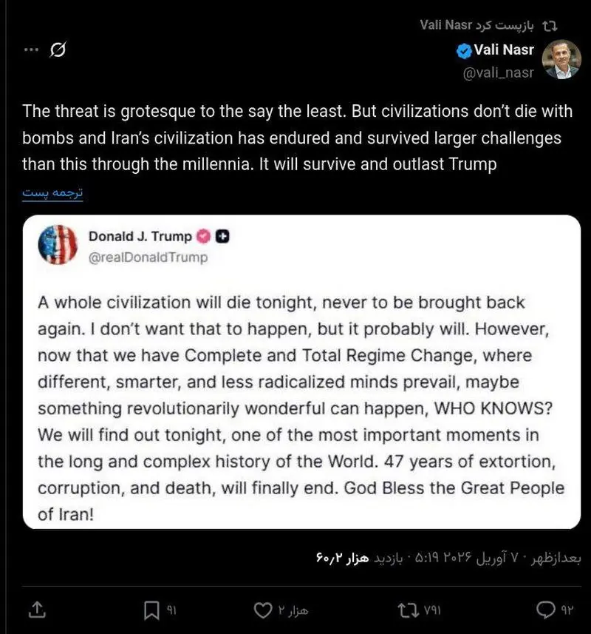This screenshot has height=634, width=591.
Task: Bookmark this post by Vali Nasr
Action: (151, 610)
